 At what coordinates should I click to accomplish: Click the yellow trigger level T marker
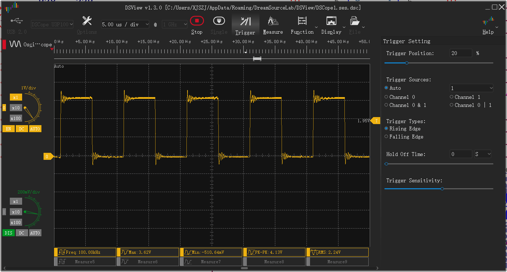click(376, 121)
